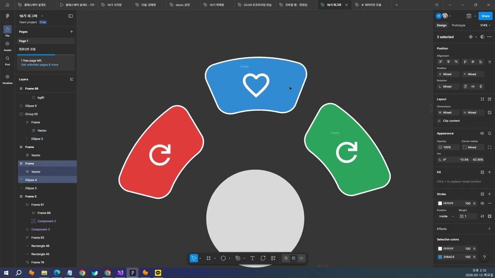Flip selection horizontally
The image size is (495, 278).
473,86
